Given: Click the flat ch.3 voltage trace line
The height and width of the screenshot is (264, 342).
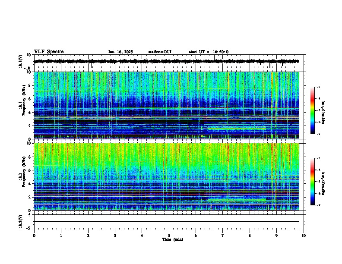Looking at the screenshot, I should [x=167, y=221].
